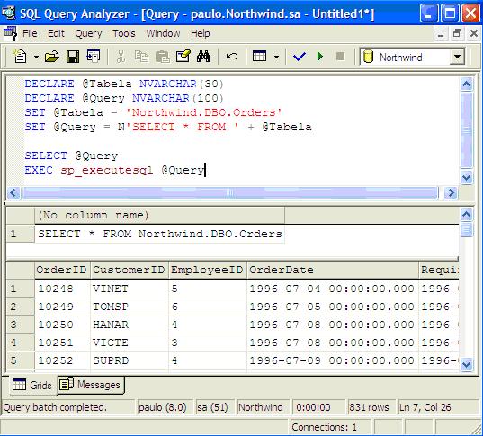The height and width of the screenshot is (436, 483).
Task: Switch to the Messages tab
Action: (x=91, y=385)
